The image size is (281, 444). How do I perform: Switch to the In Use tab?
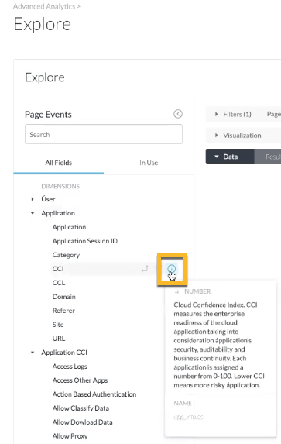pyautogui.click(x=149, y=163)
